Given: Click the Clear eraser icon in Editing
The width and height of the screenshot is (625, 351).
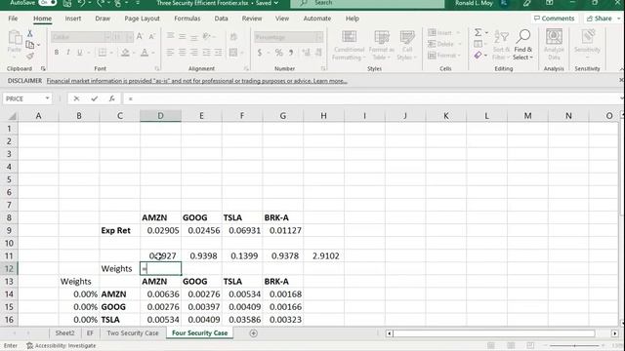Looking at the screenshot, I should point(478,55).
